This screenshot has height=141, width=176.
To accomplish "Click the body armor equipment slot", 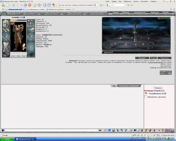I will 6,46.
